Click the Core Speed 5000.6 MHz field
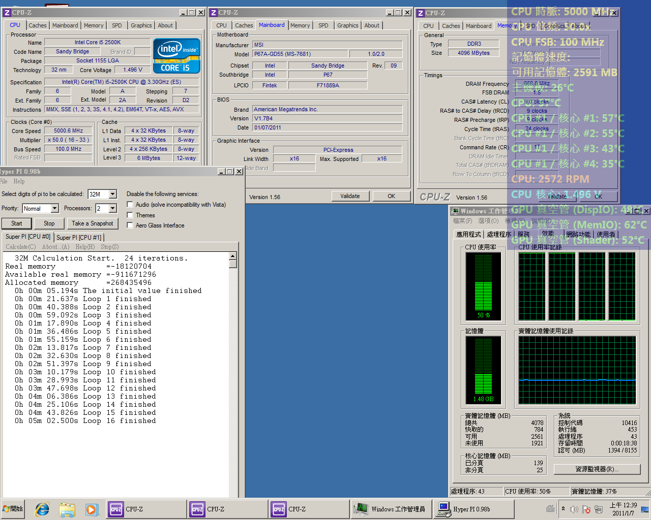Viewport: 651px width, 520px height. [69, 131]
